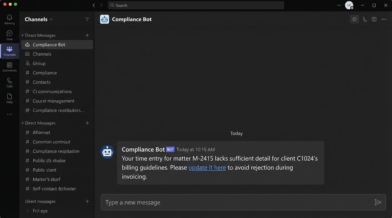The height and width of the screenshot is (218, 392).
Task: Open the Channels header dropdown chevron
Action: click(x=51, y=19)
